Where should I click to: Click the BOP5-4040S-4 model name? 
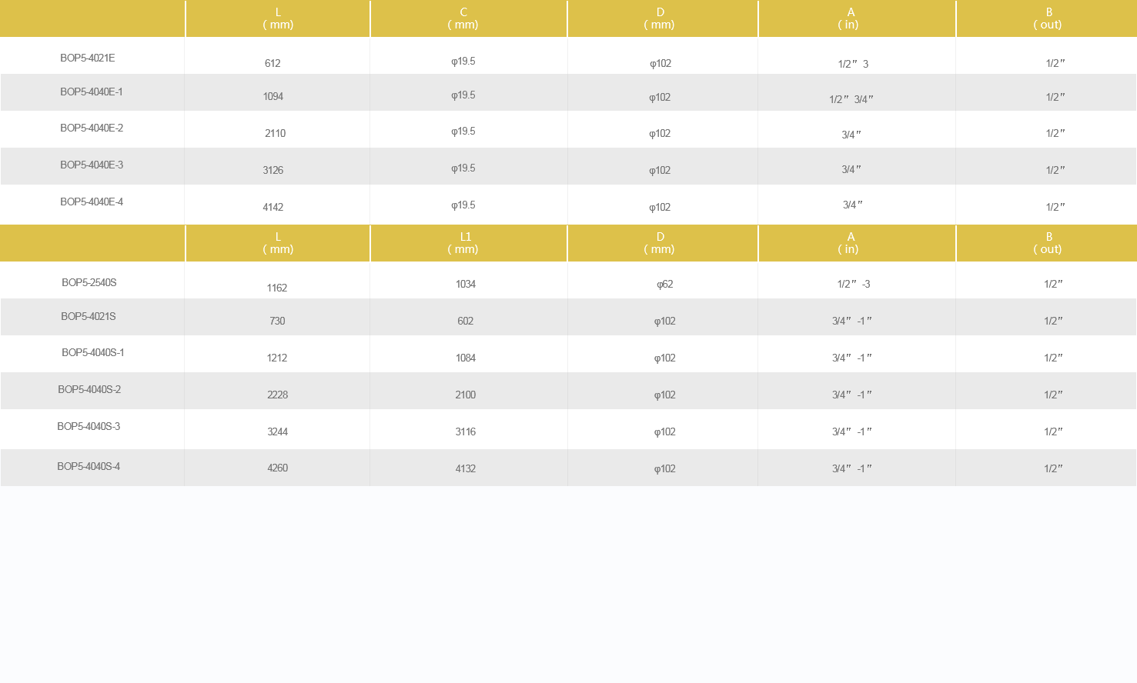pyautogui.click(x=89, y=467)
